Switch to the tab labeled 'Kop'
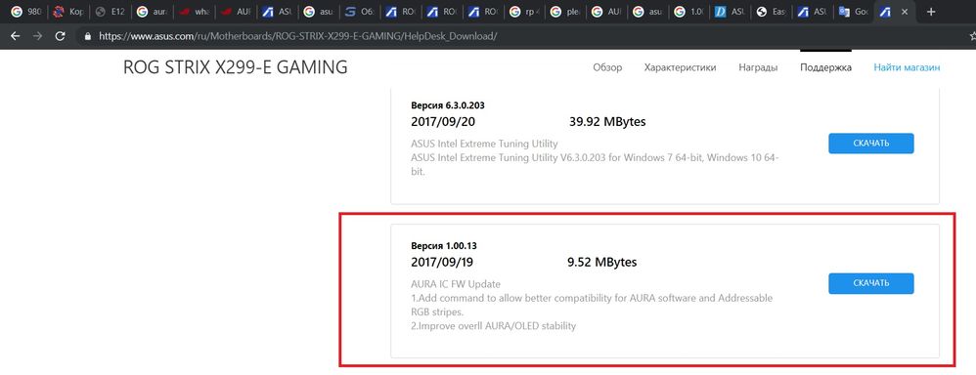The image size is (976, 375). [x=67, y=12]
